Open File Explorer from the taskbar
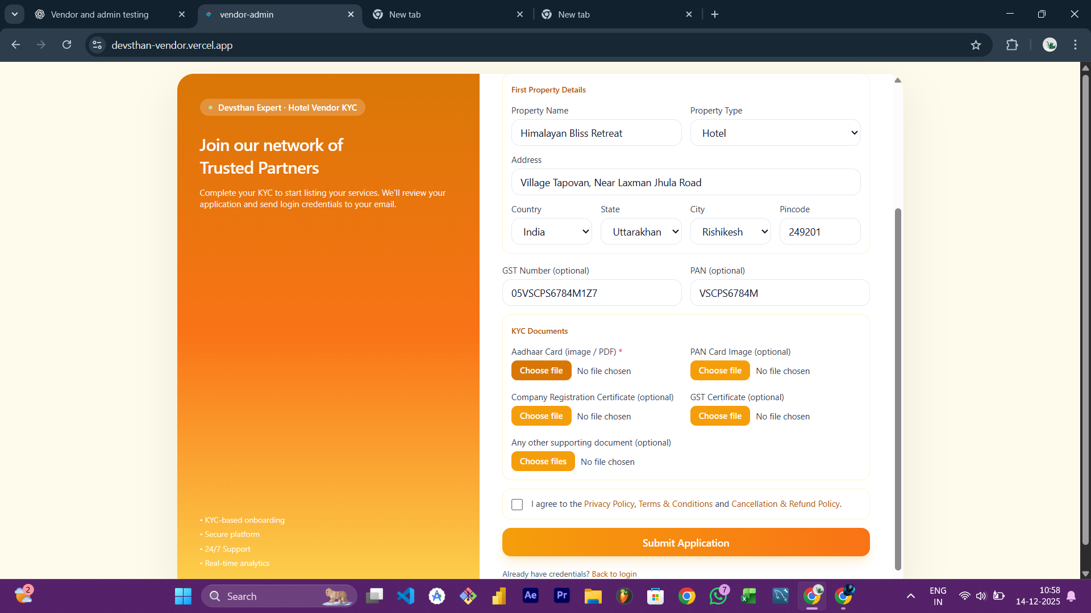 593,596
